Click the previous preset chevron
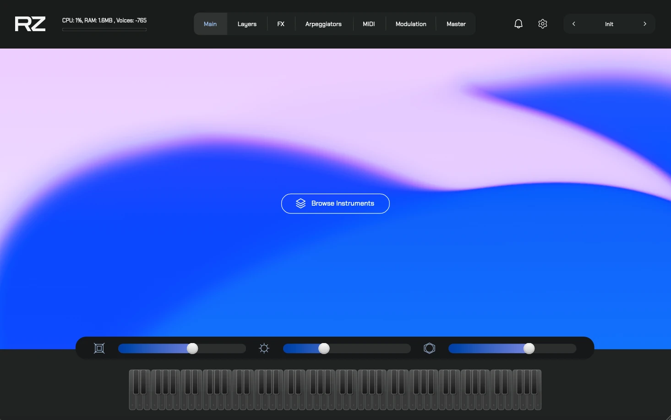This screenshot has width=671, height=420. pyautogui.click(x=573, y=23)
